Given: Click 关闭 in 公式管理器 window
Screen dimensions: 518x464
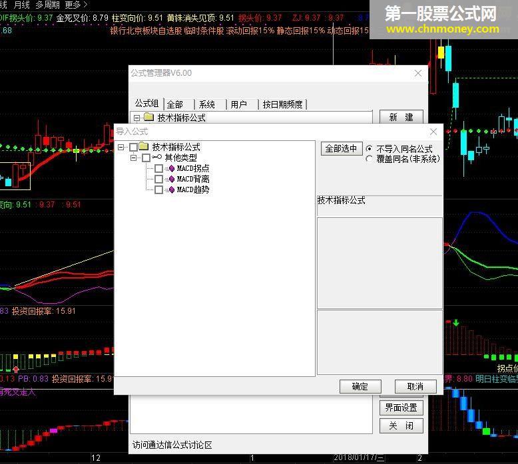Looking at the screenshot, I should (x=401, y=425).
